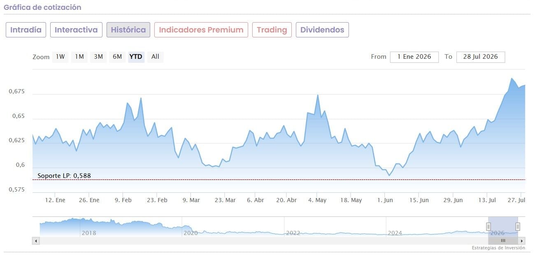Switch to the Intradía tab
This screenshot has width=537, height=258.
pyautogui.click(x=26, y=30)
